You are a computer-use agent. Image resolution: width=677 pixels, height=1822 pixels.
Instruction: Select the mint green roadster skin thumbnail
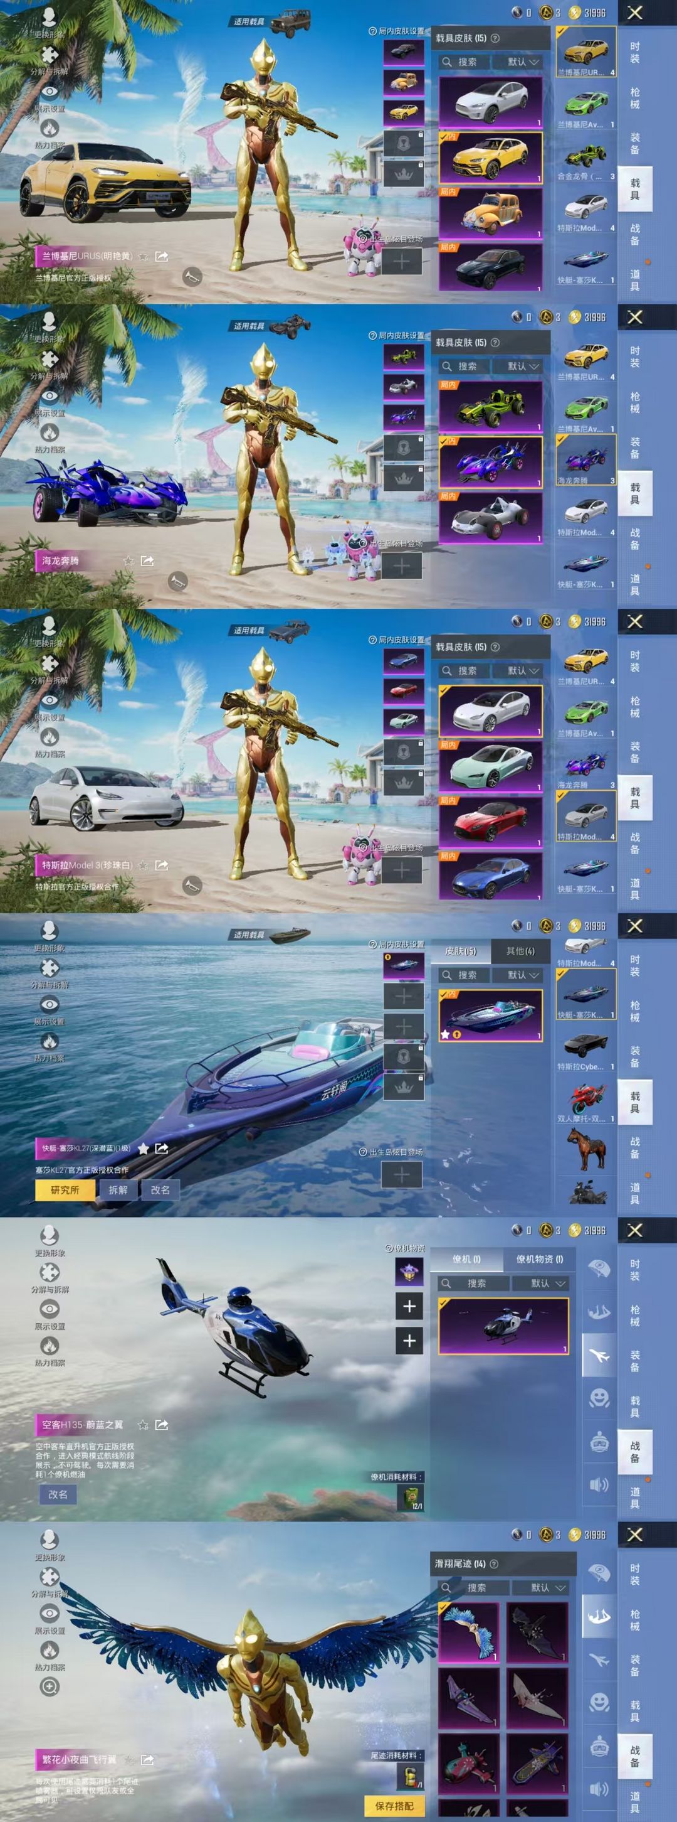[490, 766]
